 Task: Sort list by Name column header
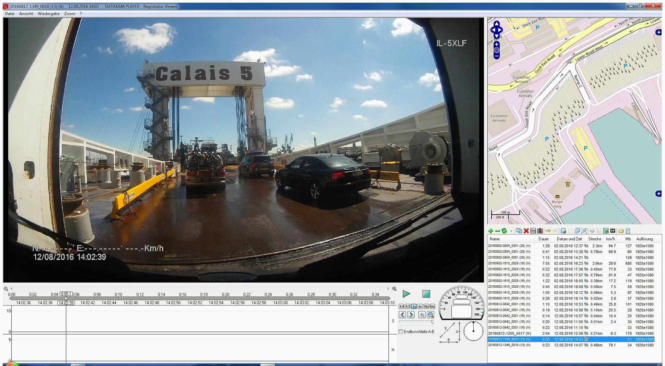[511, 239]
